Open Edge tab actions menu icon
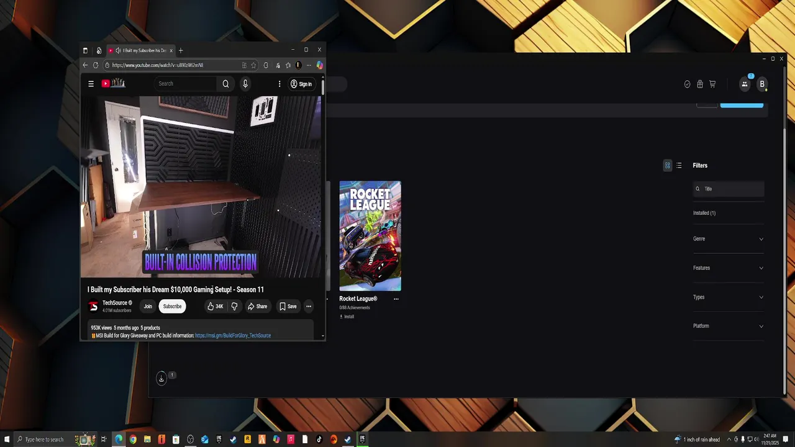795x447 pixels. click(85, 50)
